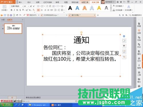Screen dimensions: 143x107
Task: Open the 幻灯片放映 slideshow tab
Action: 47,2
